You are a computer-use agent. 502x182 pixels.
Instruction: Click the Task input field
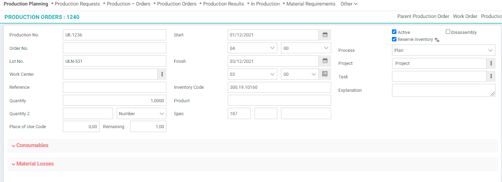pos(439,77)
